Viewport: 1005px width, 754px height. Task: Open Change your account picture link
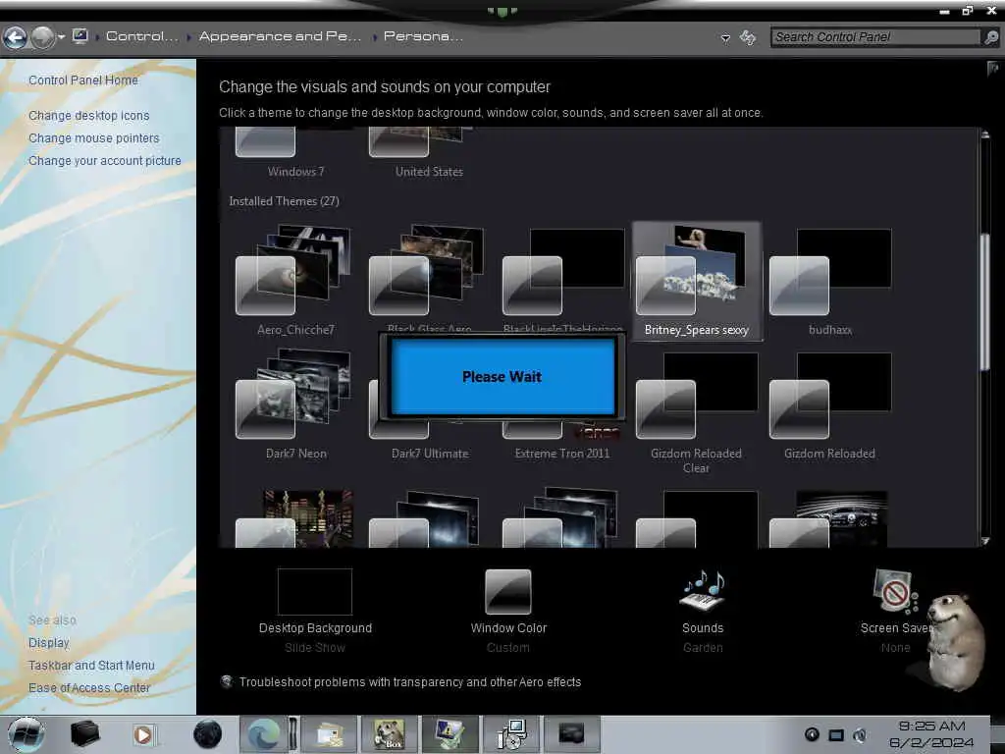pyautogui.click(x=104, y=160)
